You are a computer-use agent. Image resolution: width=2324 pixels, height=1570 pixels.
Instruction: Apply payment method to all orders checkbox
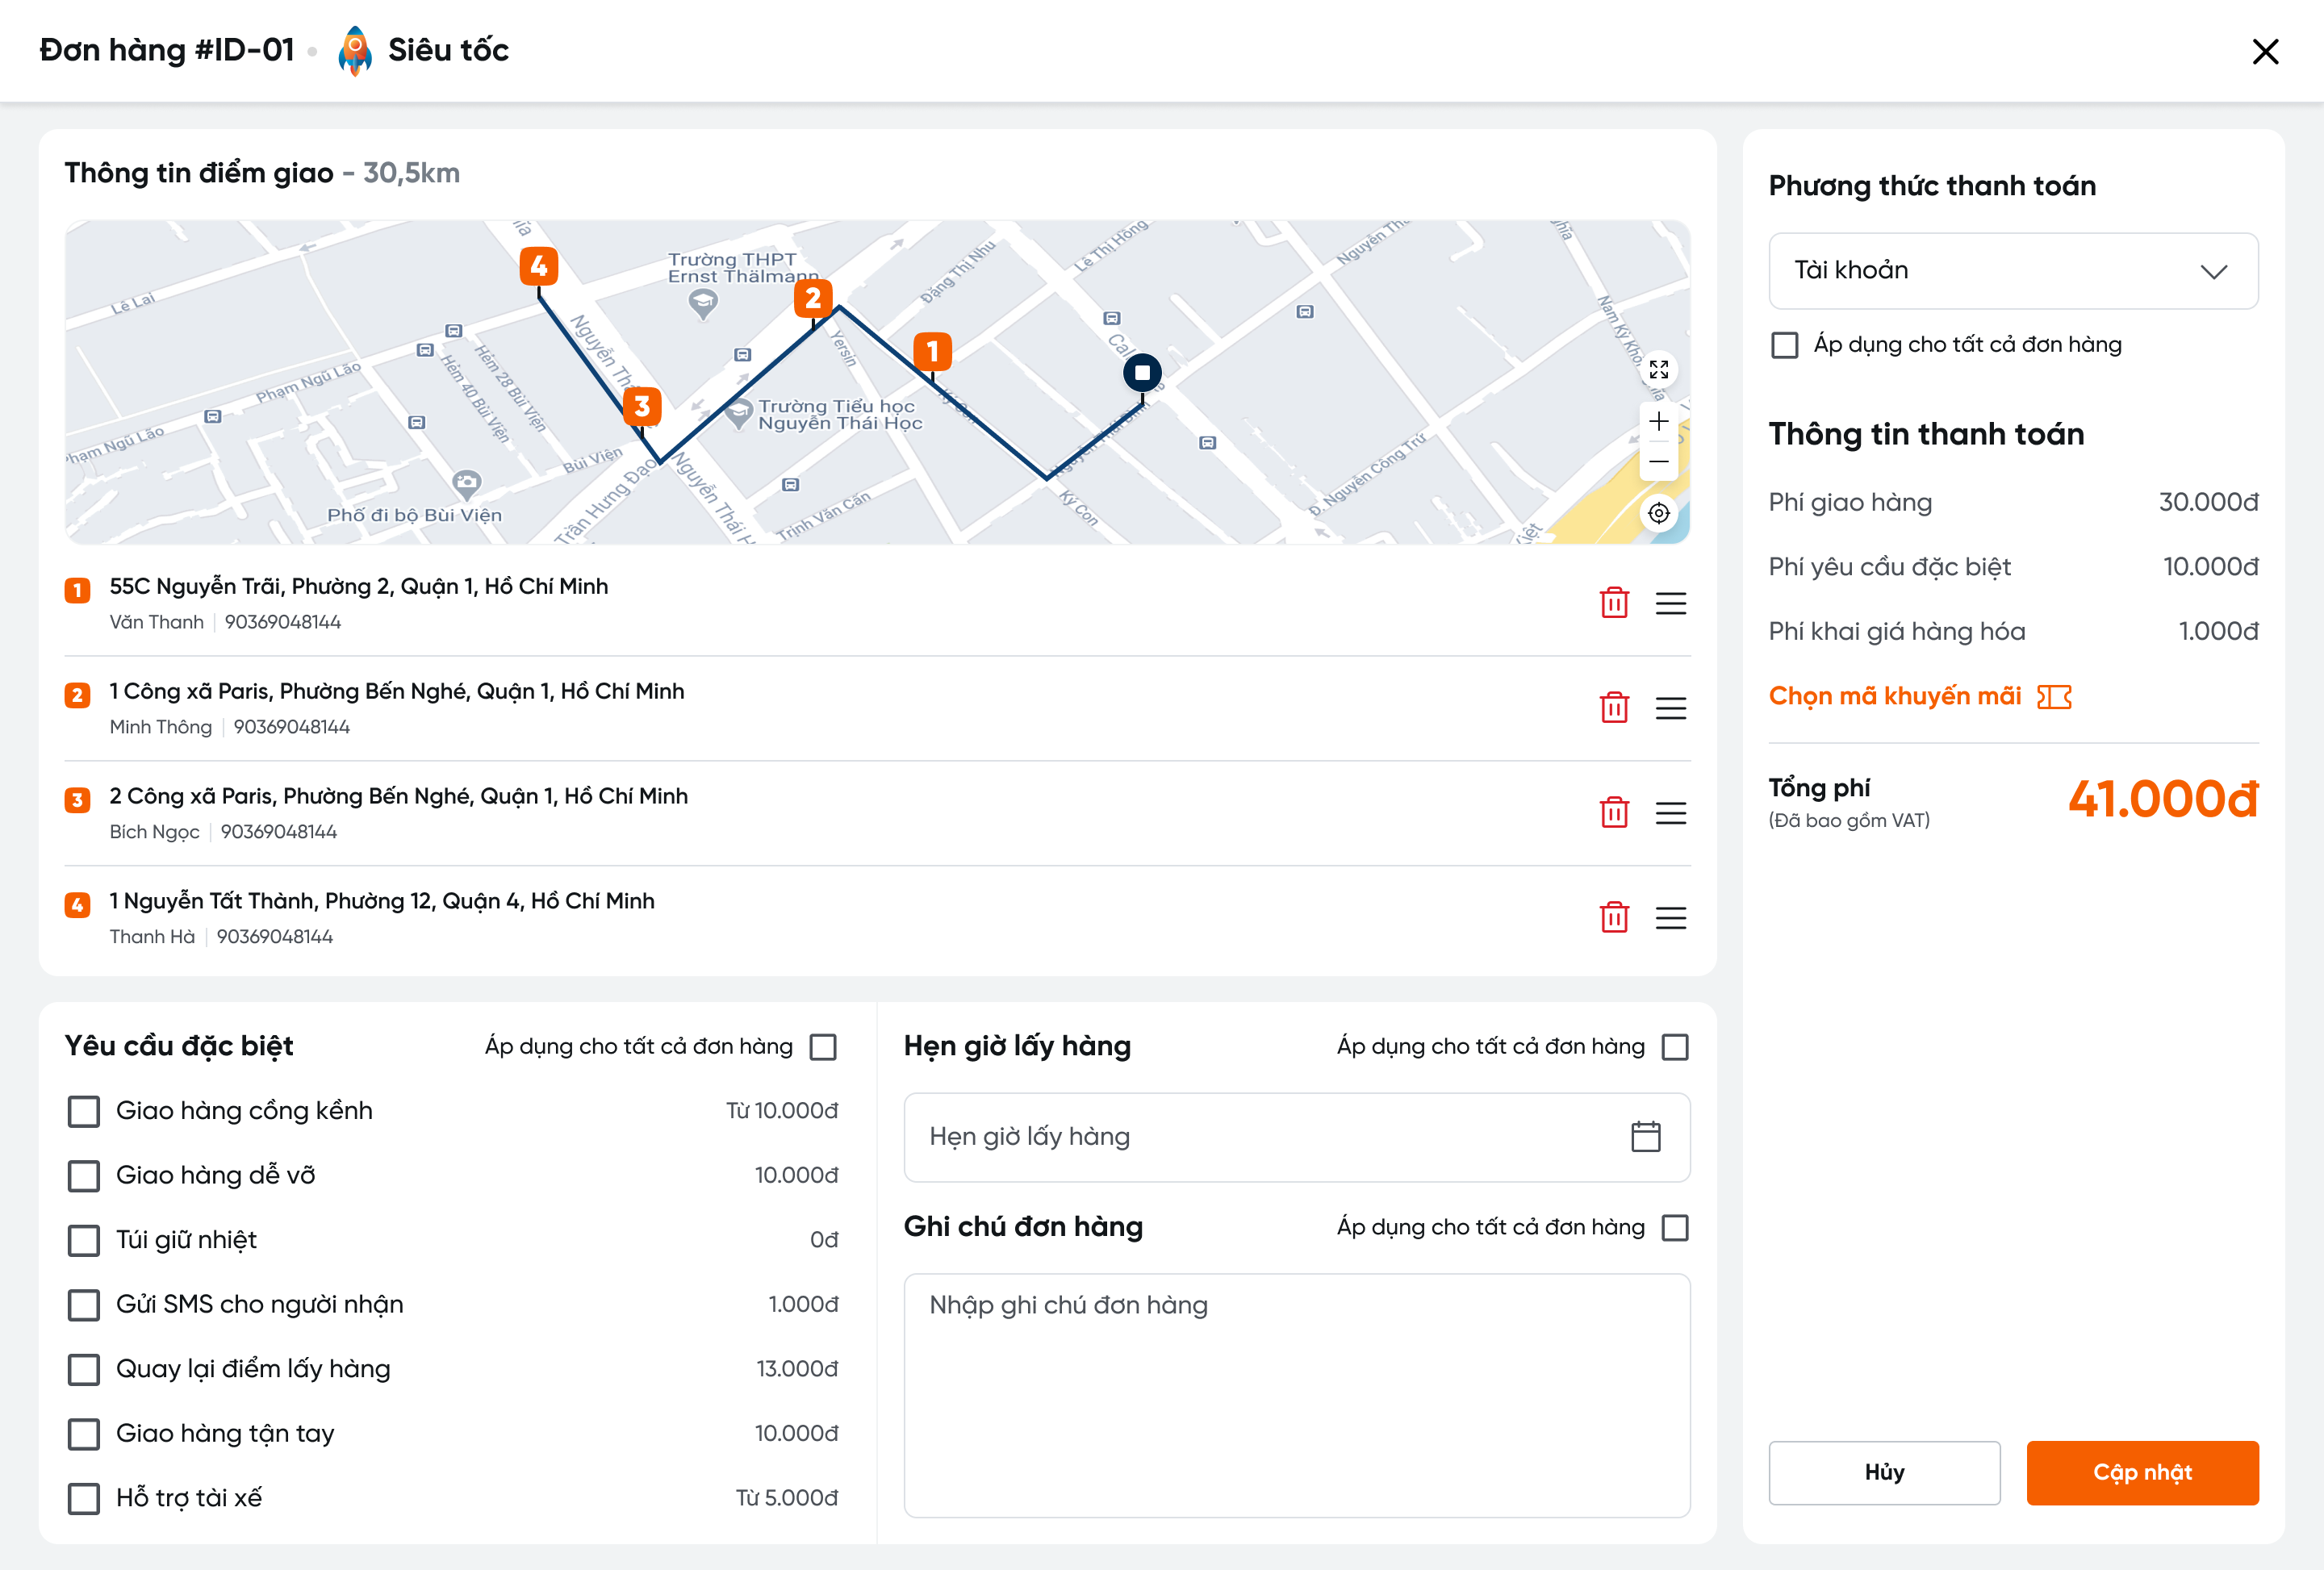pos(1784,345)
